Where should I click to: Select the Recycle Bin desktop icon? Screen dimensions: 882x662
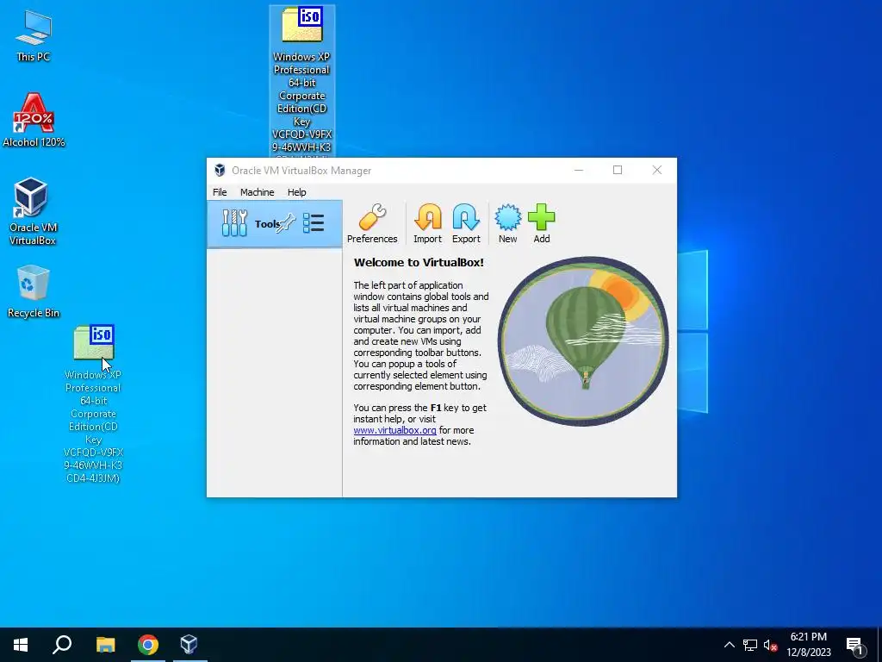coord(34,291)
